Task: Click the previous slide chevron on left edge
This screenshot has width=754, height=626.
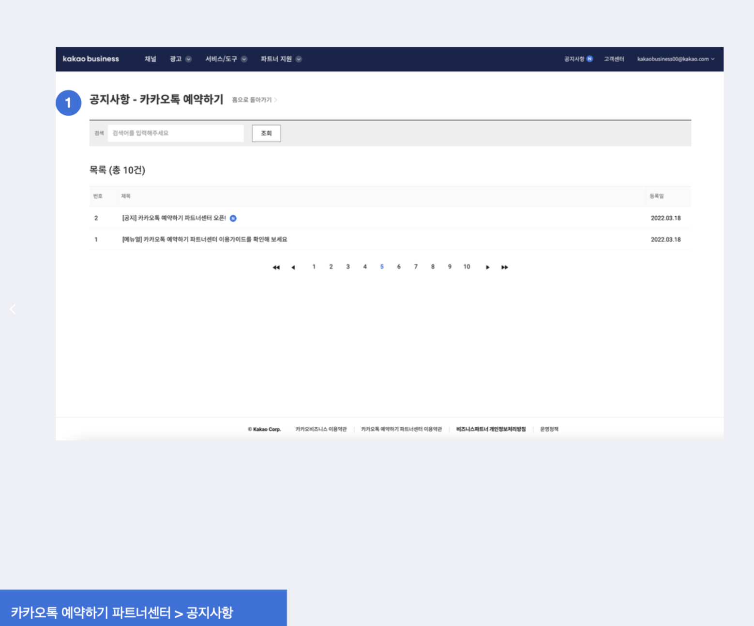Action: 13,309
